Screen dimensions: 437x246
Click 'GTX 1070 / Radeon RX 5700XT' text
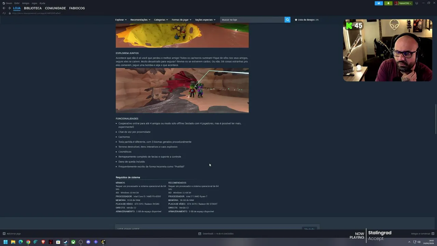point(202,204)
